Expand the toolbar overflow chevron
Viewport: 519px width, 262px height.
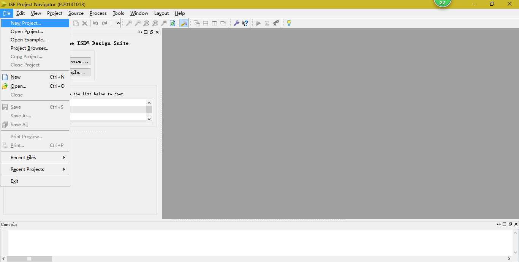[118, 23]
